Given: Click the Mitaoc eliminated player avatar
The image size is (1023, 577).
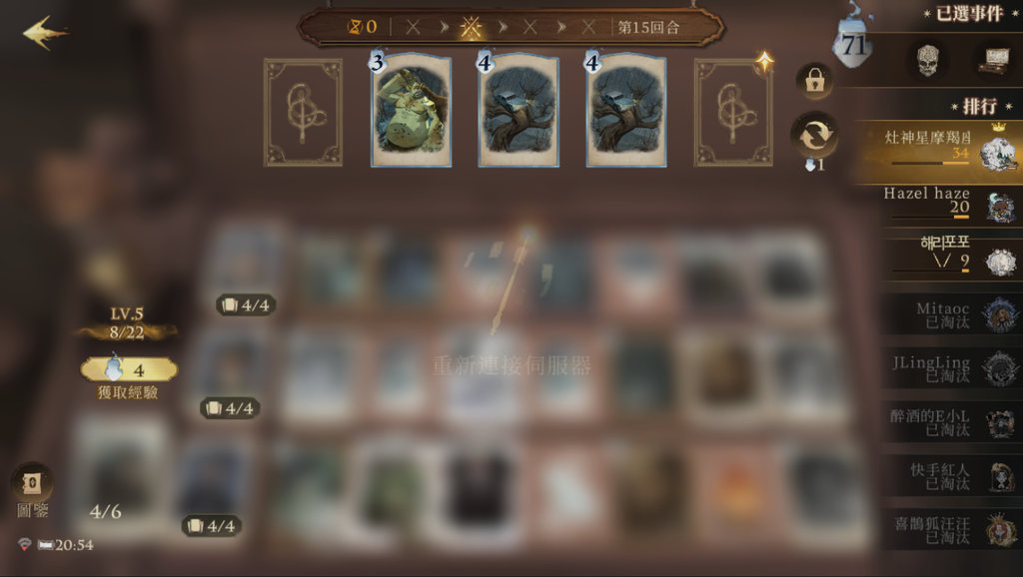Looking at the screenshot, I should pyautogui.click(x=1000, y=314).
